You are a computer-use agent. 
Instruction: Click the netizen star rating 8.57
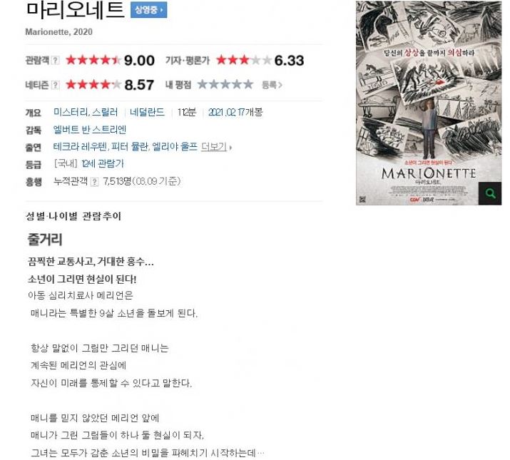point(93,85)
